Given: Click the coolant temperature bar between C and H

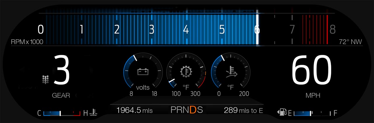Looking at the screenshot, I should click(62, 113).
